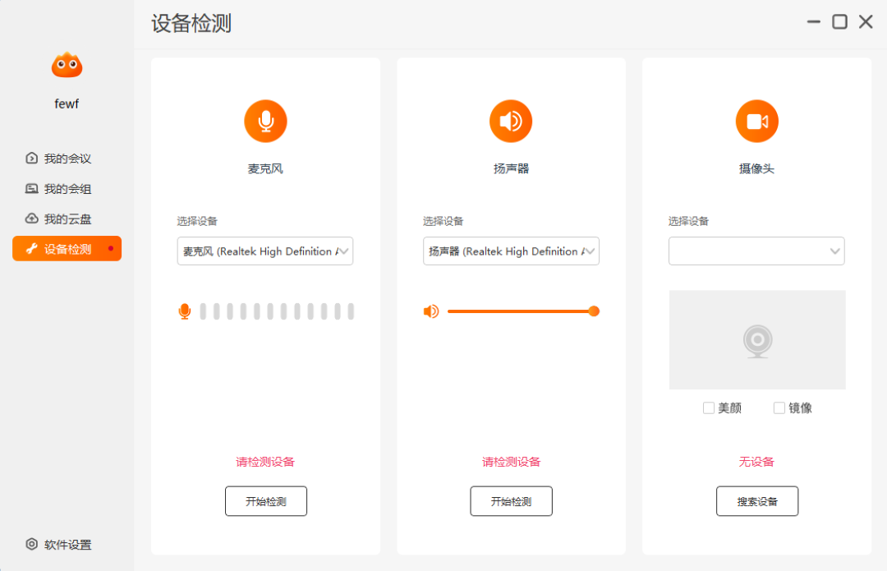Click the 设备检测 page title
Viewport: 887px width, 571px height.
[x=188, y=24]
